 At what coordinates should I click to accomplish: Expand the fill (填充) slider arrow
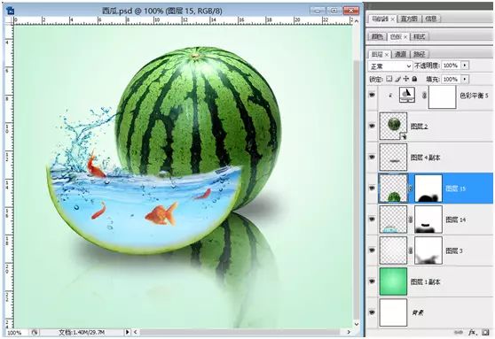(x=465, y=79)
